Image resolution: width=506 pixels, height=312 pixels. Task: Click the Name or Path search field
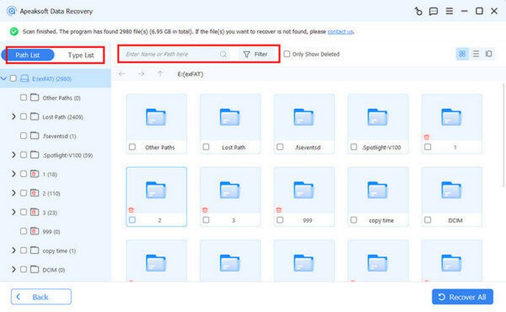[x=171, y=54]
